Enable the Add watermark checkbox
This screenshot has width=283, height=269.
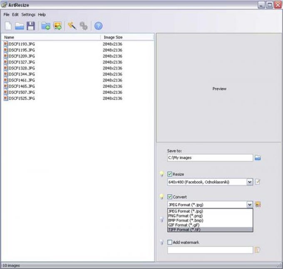coord(170,242)
